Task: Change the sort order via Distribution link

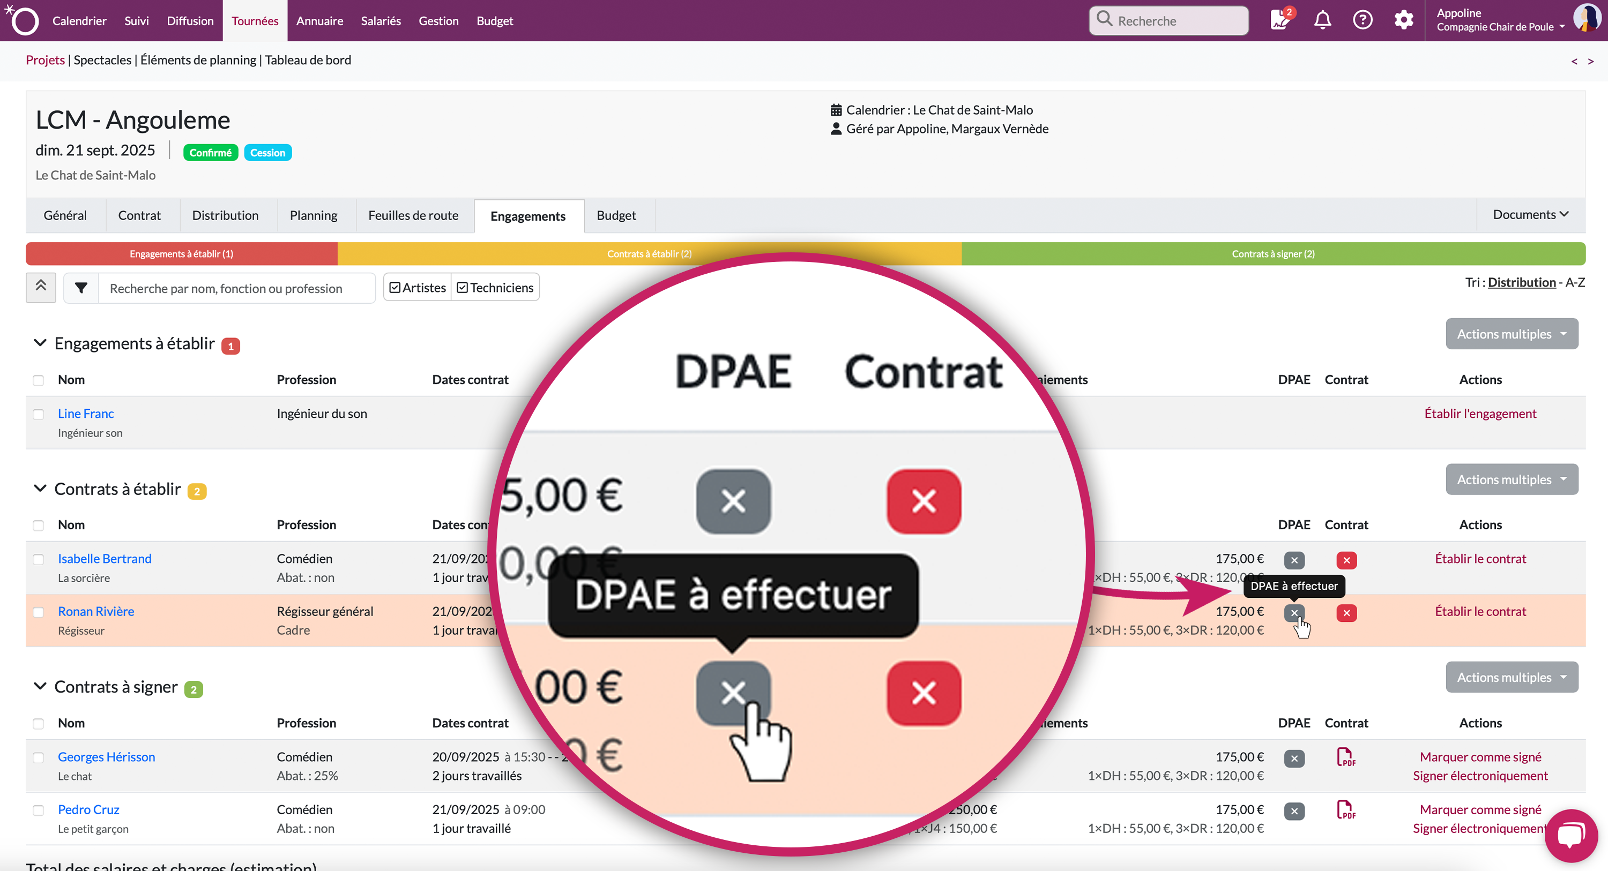Action: [1521, 282]
